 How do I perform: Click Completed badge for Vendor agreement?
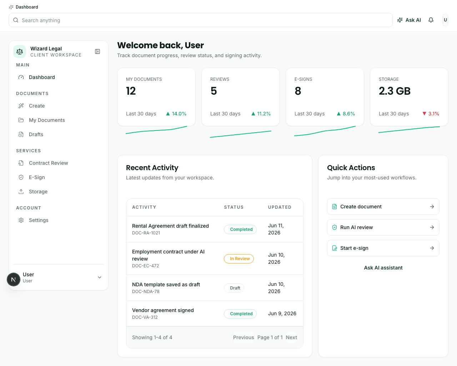[x=240, y=314]
